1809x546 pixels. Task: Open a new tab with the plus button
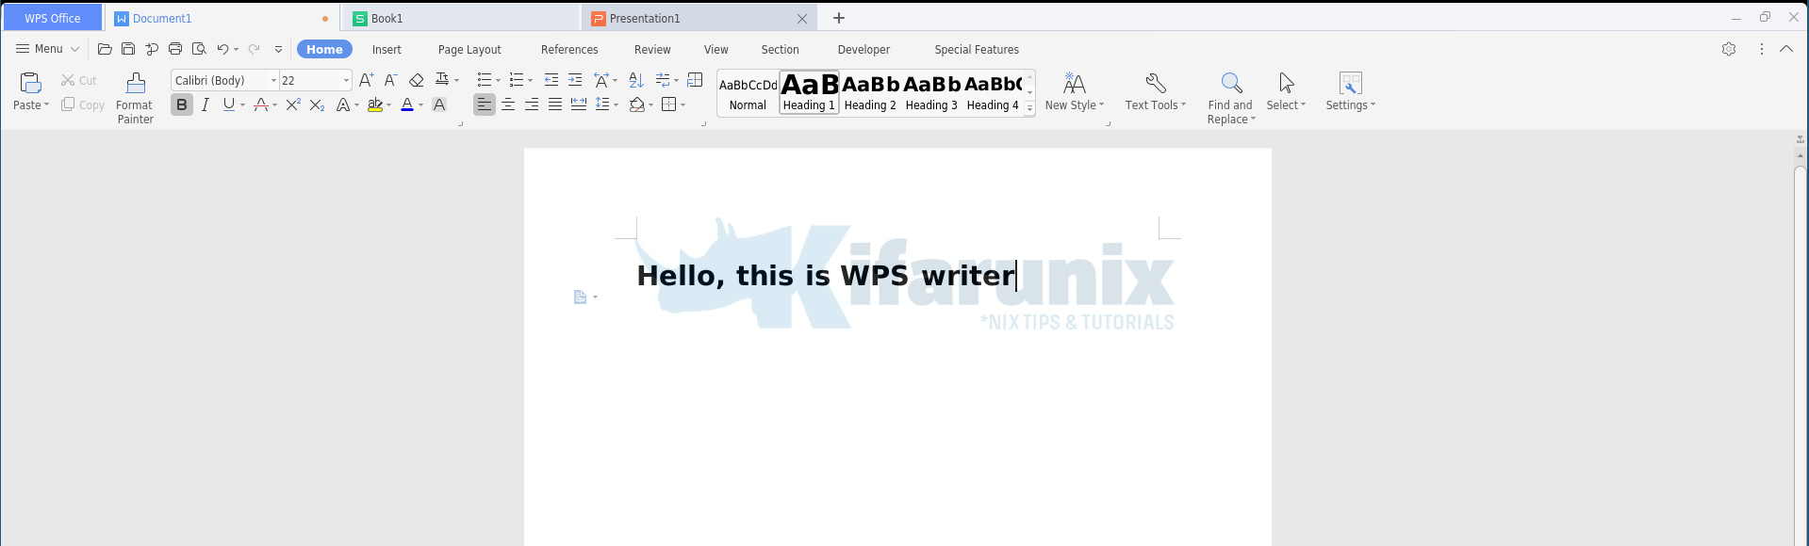pos(839,18)
